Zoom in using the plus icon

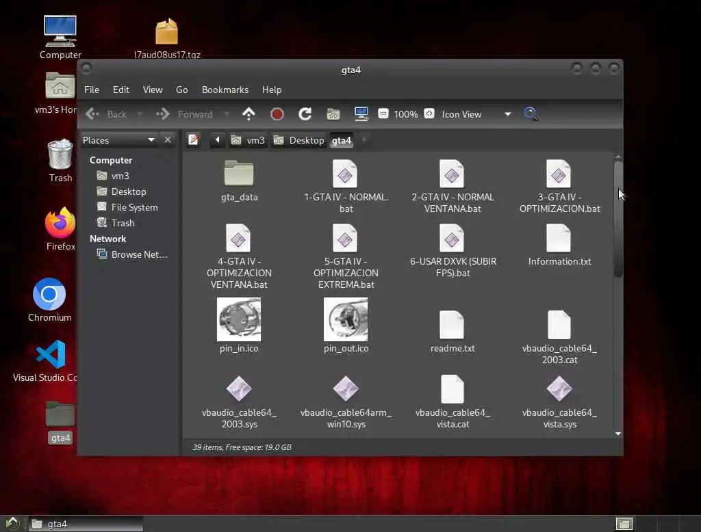click(x=429, y=114)
